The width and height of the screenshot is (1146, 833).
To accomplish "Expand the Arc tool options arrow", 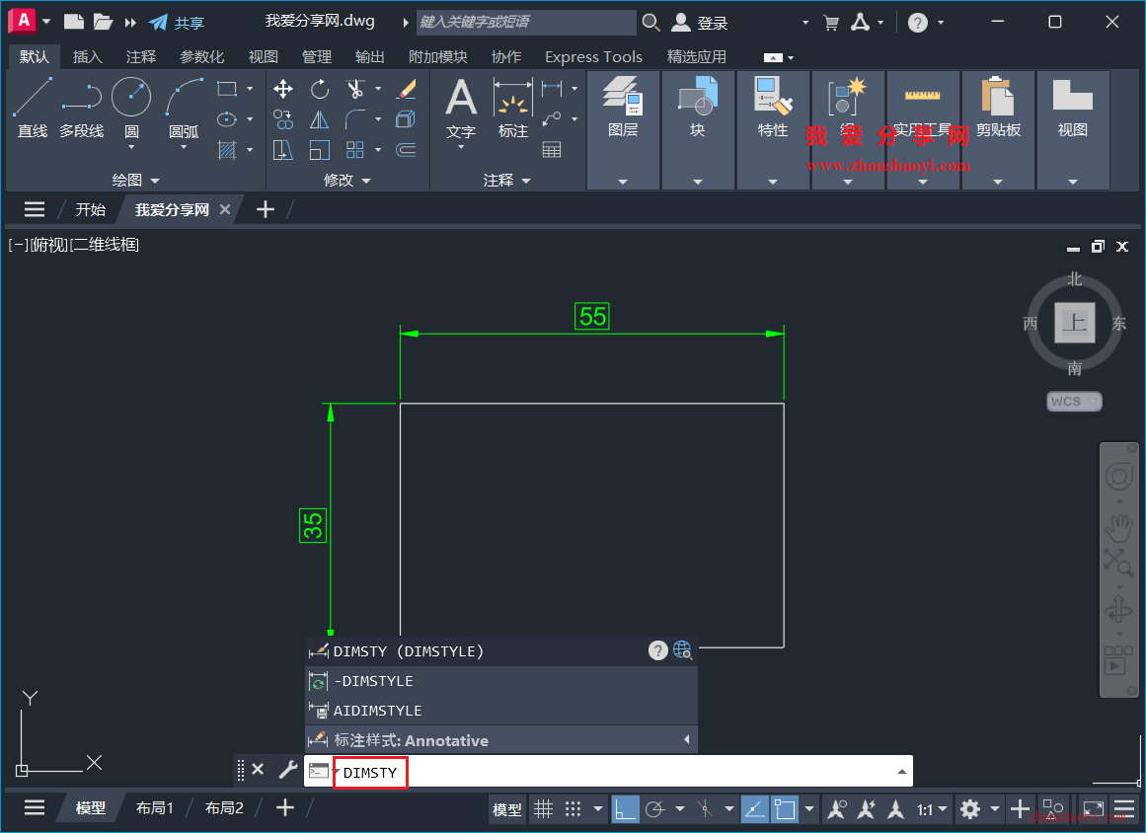I will 184,147.
